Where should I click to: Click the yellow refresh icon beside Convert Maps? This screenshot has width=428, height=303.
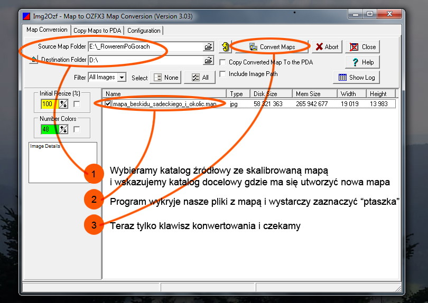click(x=225, y=46)
